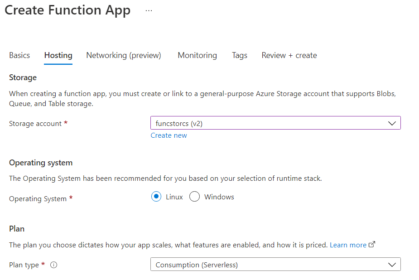Image resolution: width=419 pixels, height=280 pixels.
Task: Click the Consumption (Serverless) plan text
Action: (197, 265)
